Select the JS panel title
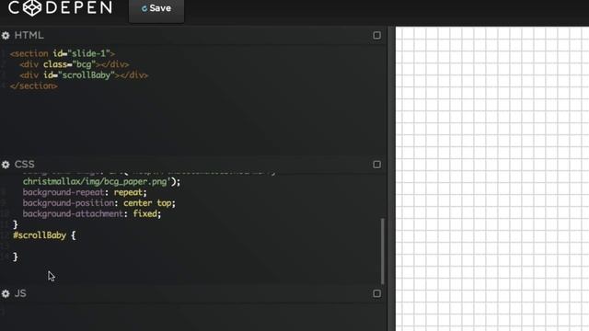 click(20, 293)
